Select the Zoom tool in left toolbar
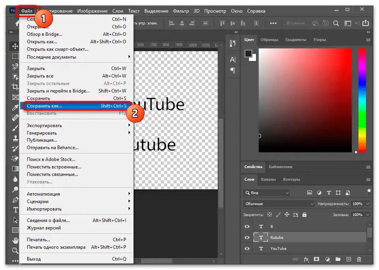The image size is (379, 270). [x=15, y=251]
